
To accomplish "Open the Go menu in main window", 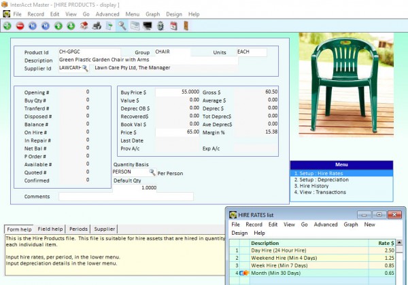I will click(86, 14).
